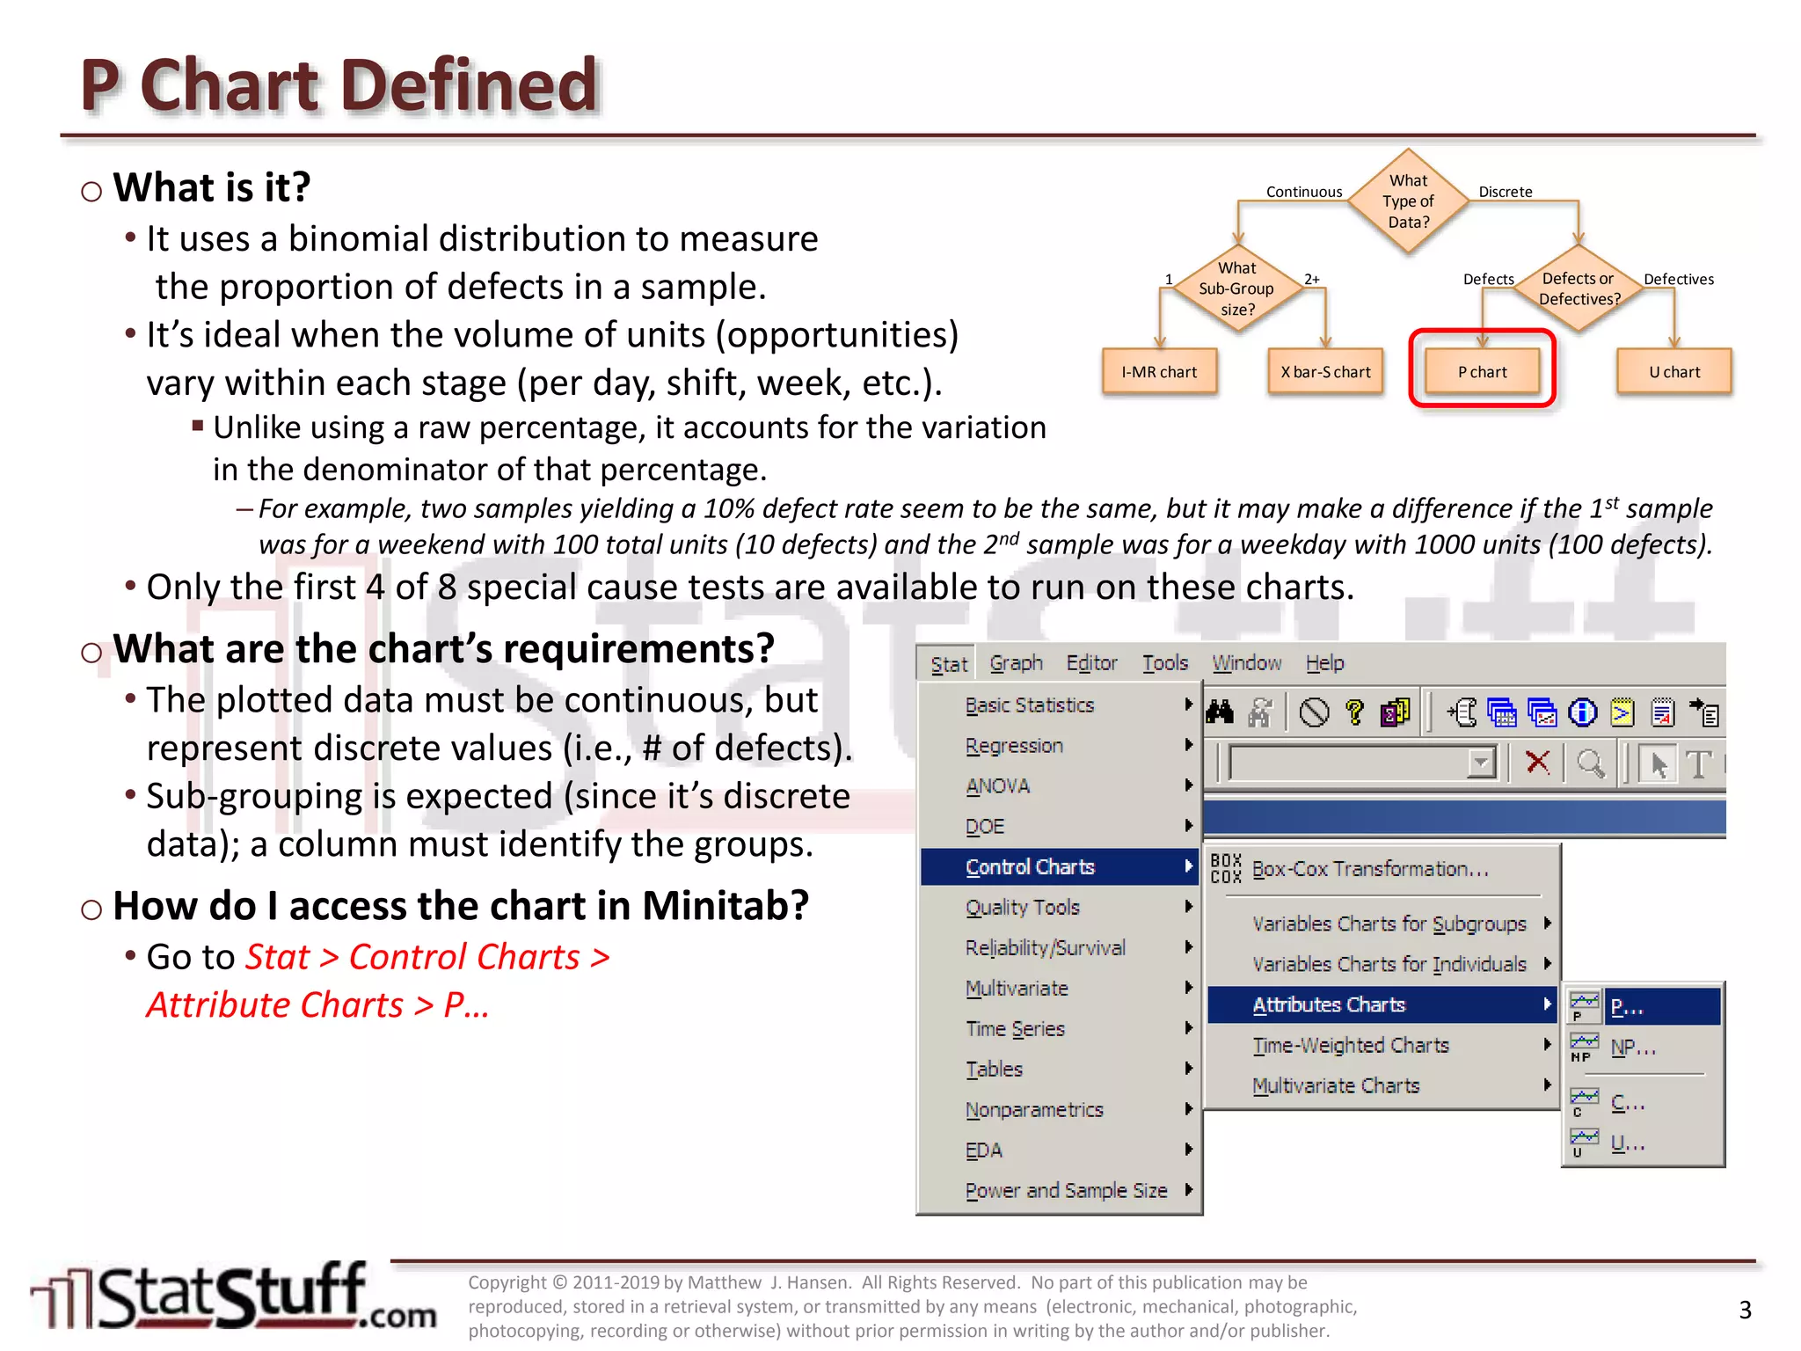Choose the P... chart option
This screenshot has width=1801, height=1351.
[1627, 1007]
